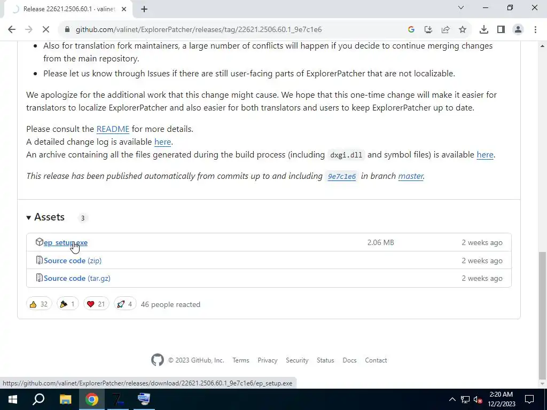Open the Chrome profile avatar

pyautogui.click(x=518, y=30)
